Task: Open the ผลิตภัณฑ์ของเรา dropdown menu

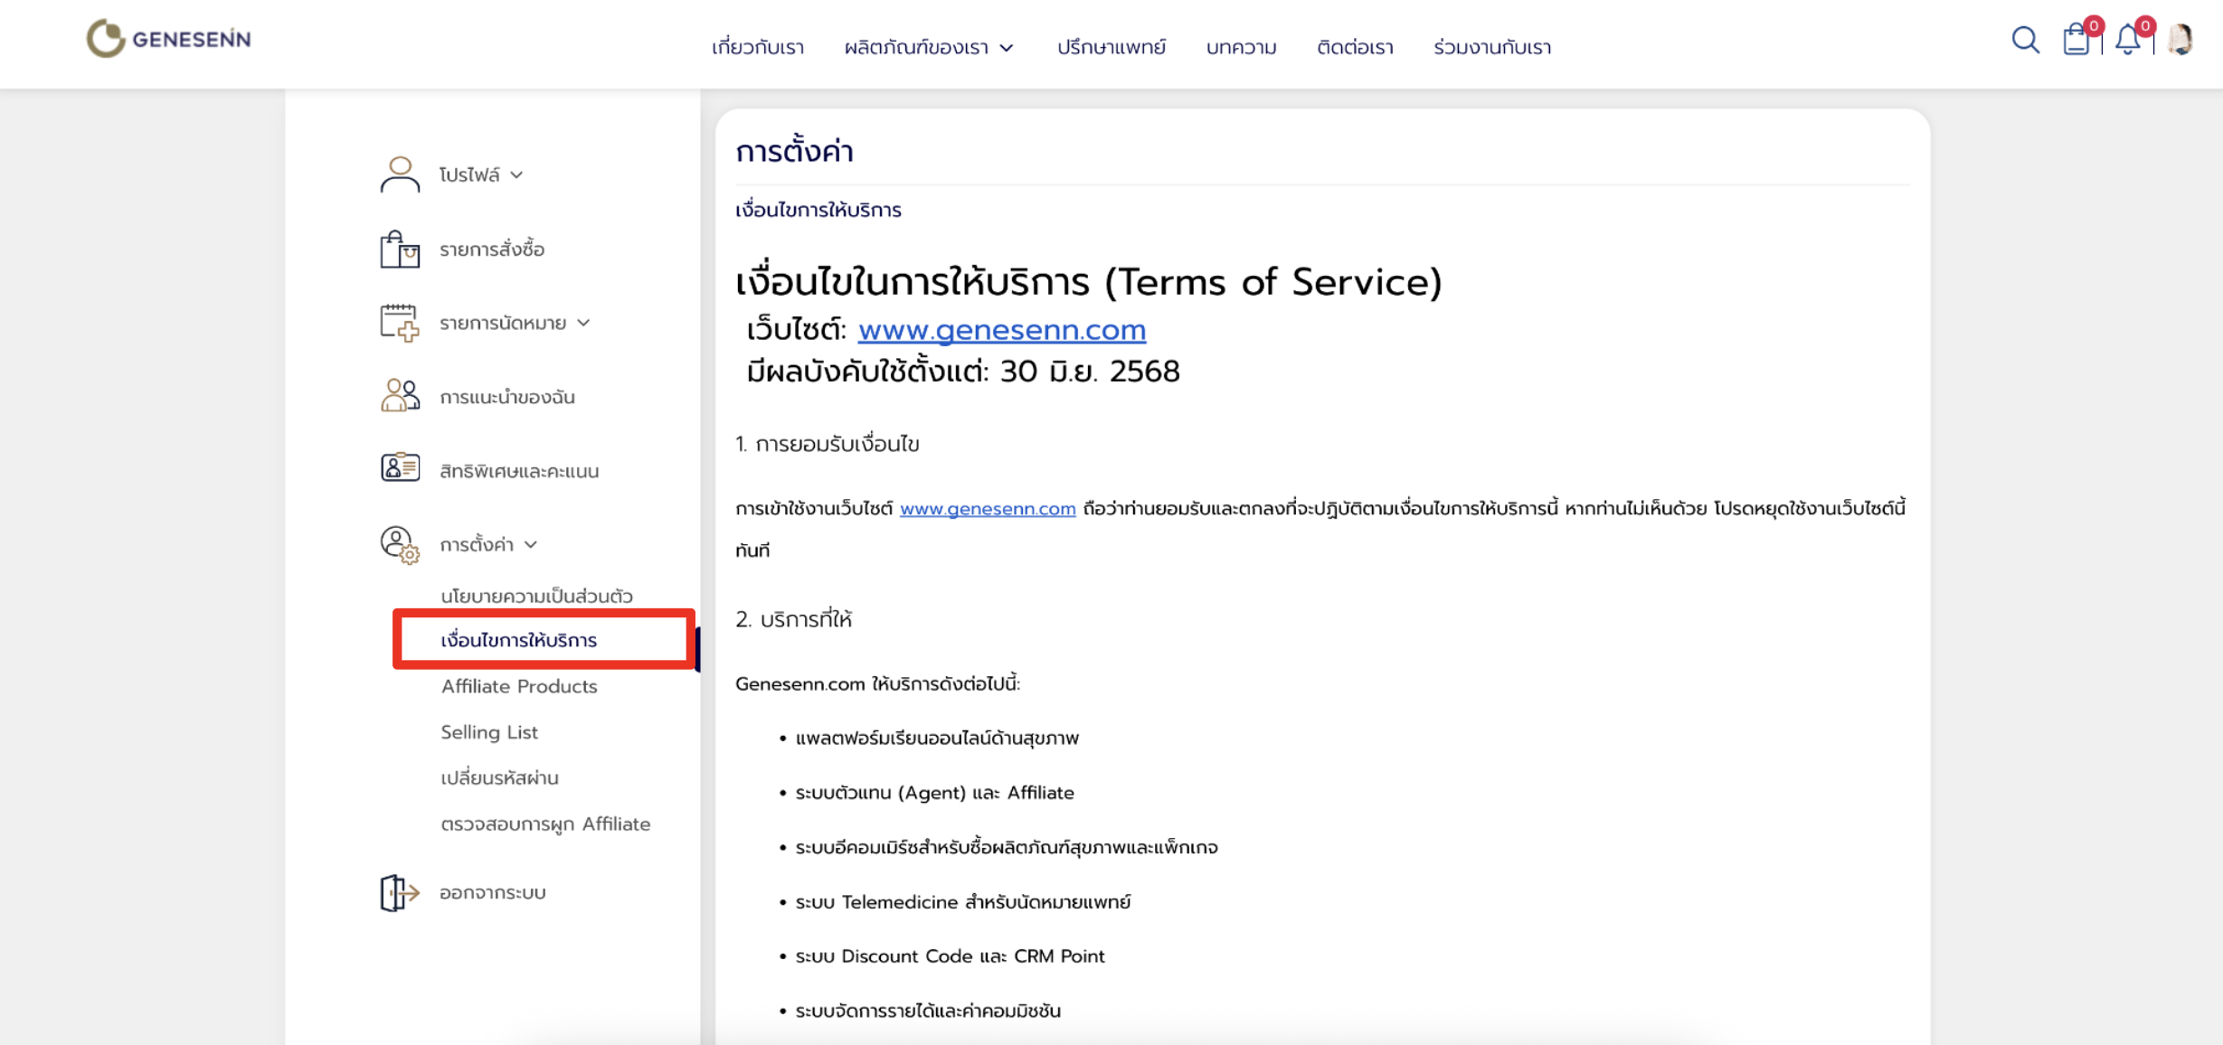Action: pyautogui.click(x=929, y=47)
